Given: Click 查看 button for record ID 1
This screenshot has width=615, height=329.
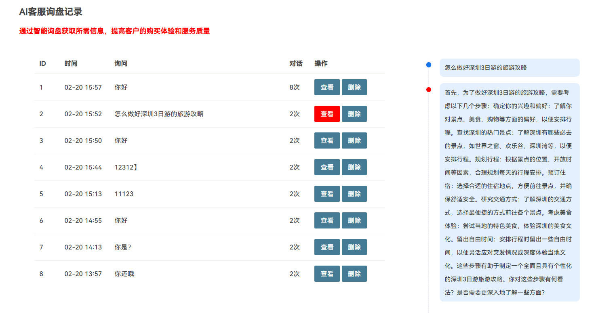Looking at the screenshot, I should tap(326, 87).
